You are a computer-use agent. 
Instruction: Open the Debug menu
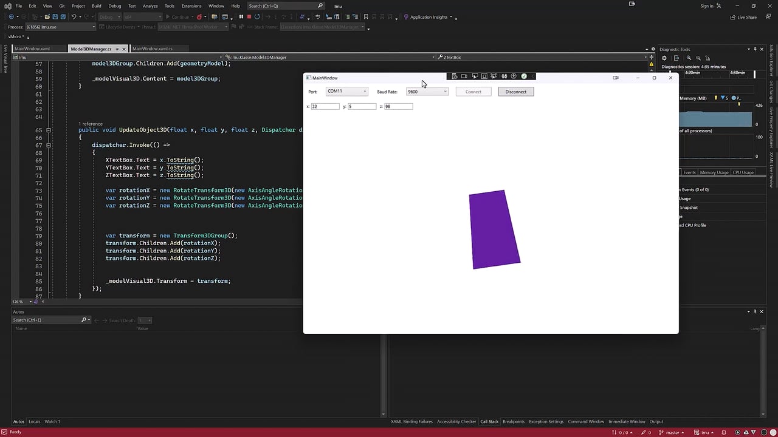click(115, 6)
